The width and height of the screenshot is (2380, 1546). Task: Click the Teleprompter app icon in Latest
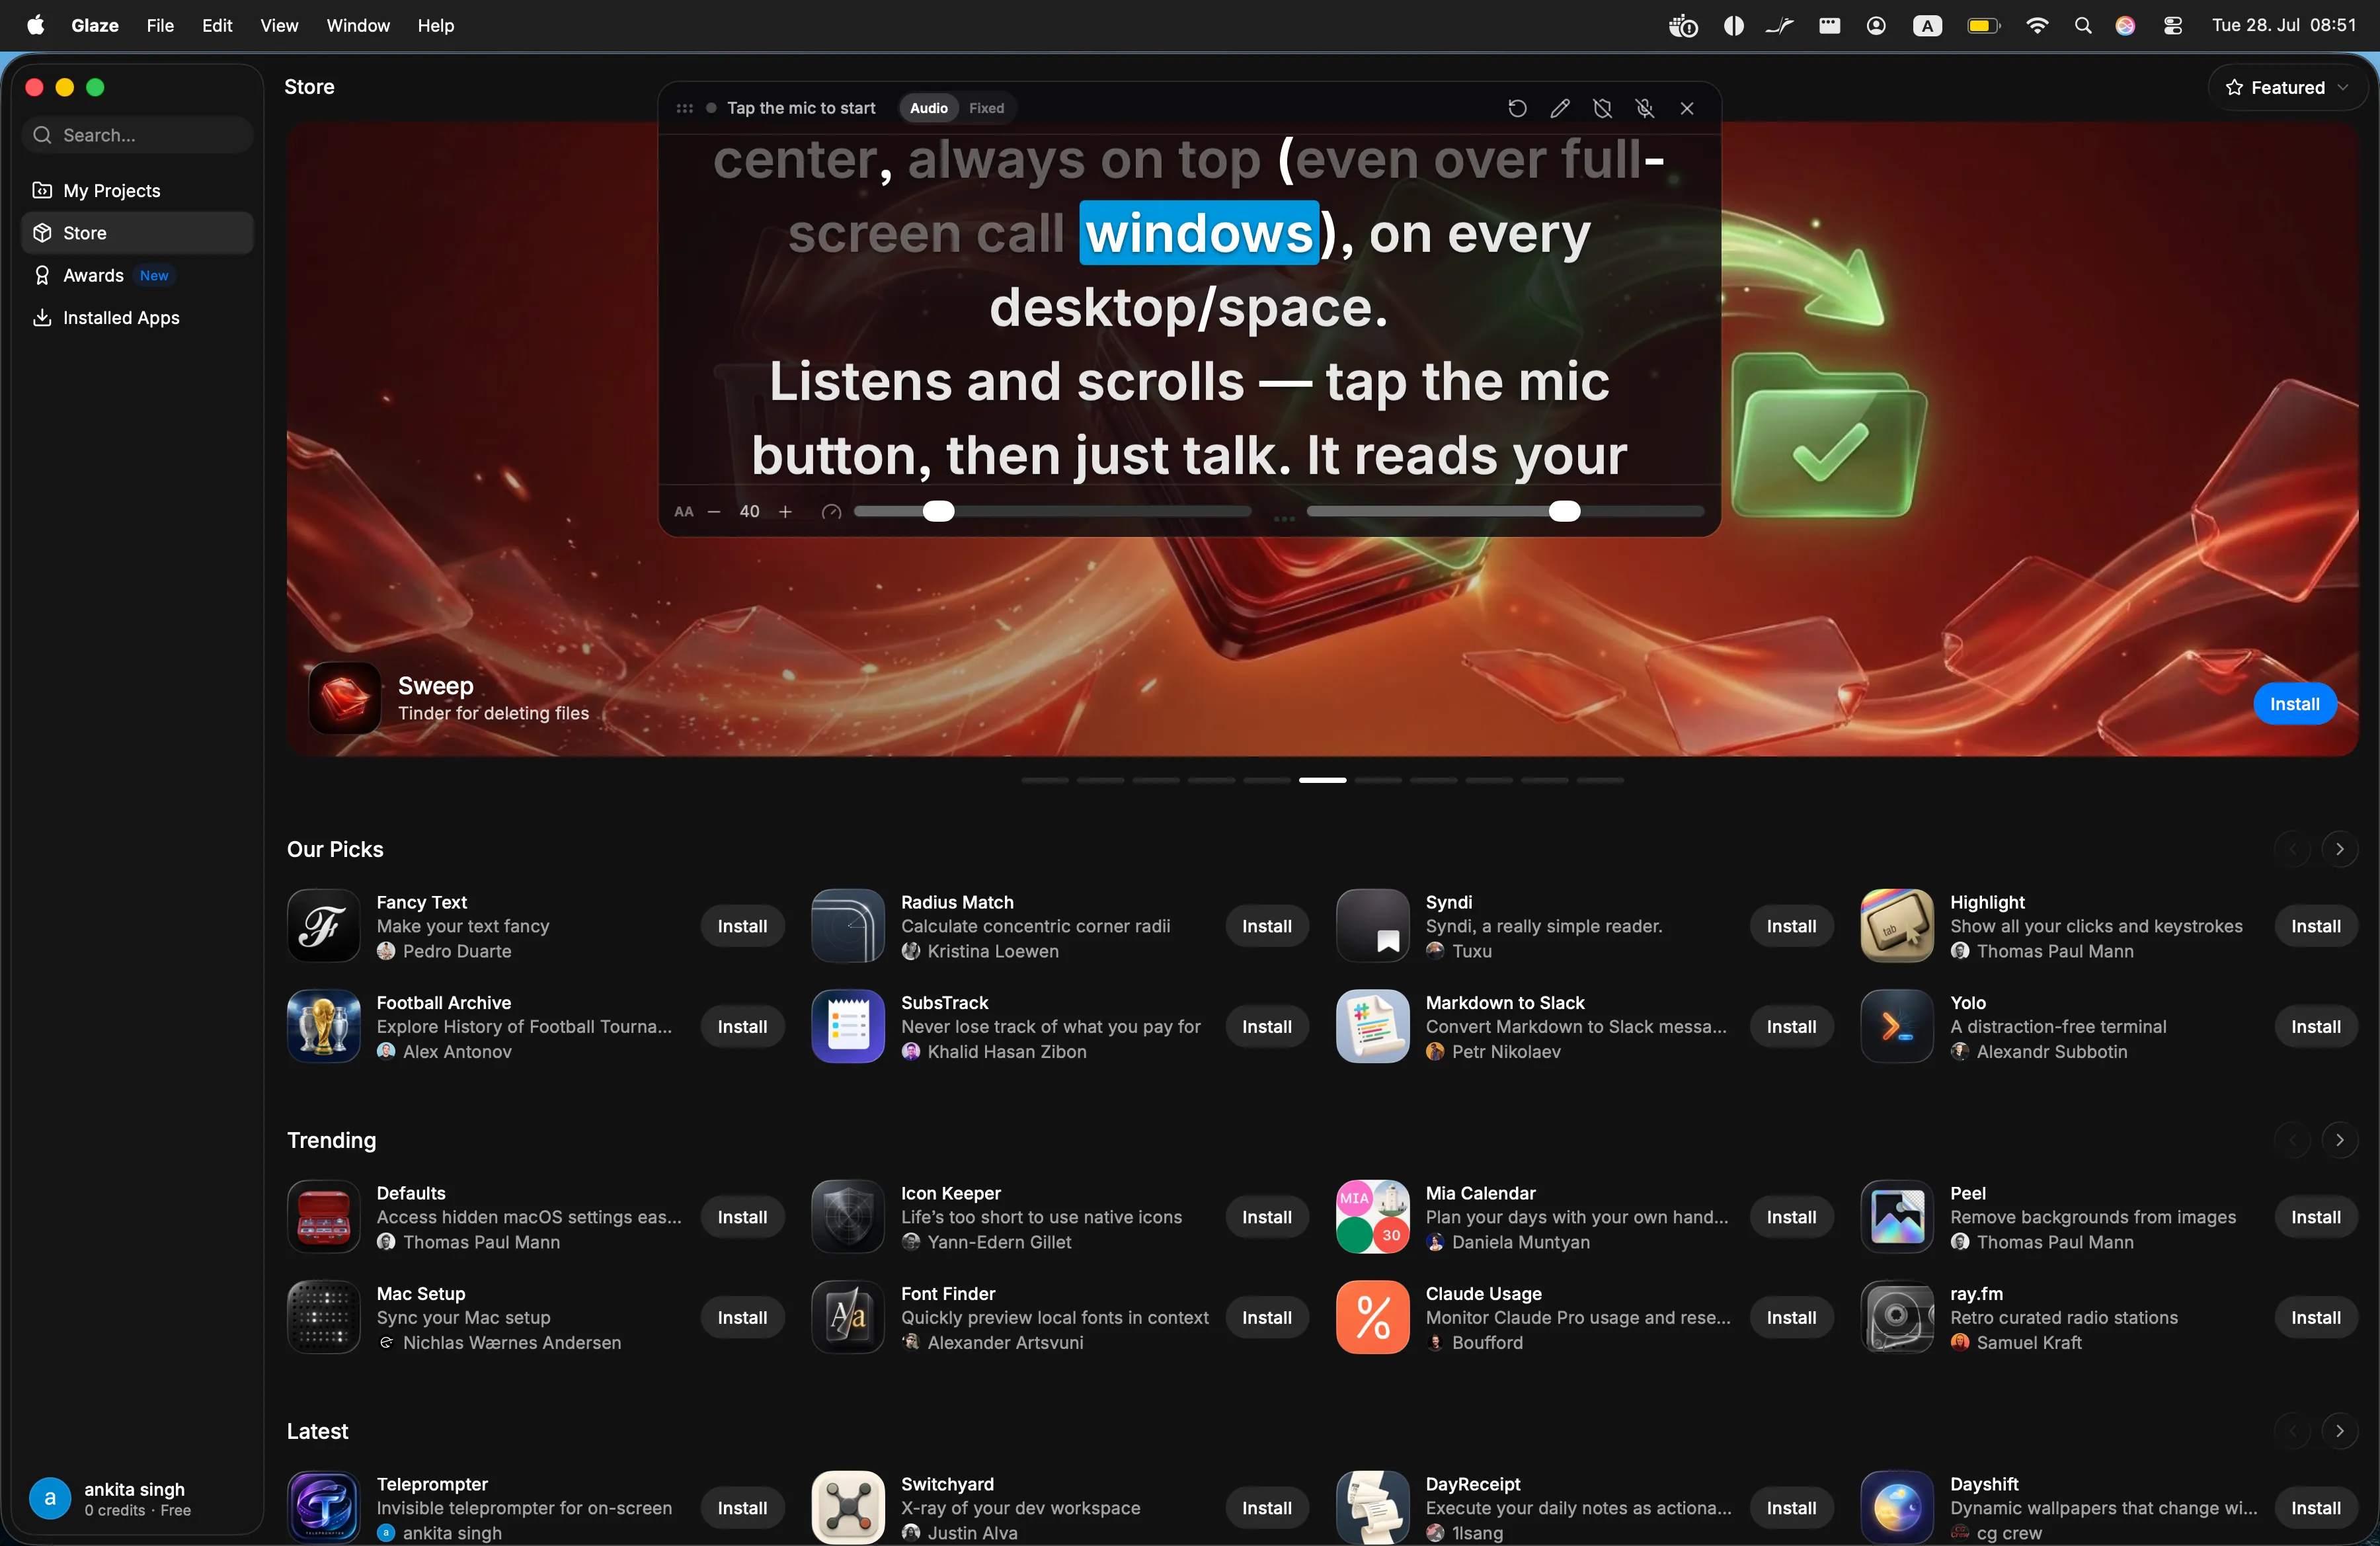point(323,1508)
